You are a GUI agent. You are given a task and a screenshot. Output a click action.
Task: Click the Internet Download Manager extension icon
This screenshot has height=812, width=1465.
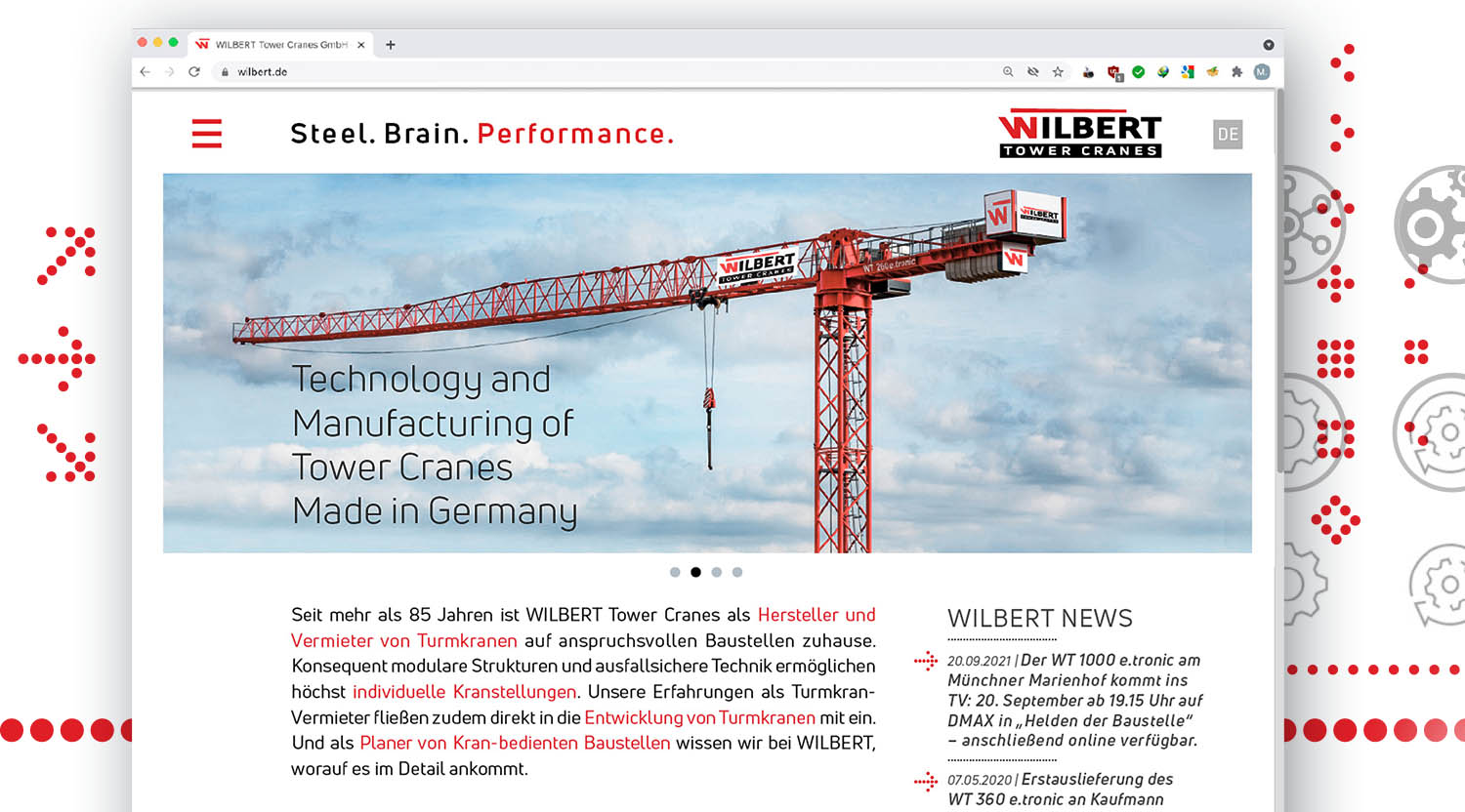tap(1164, 71)
